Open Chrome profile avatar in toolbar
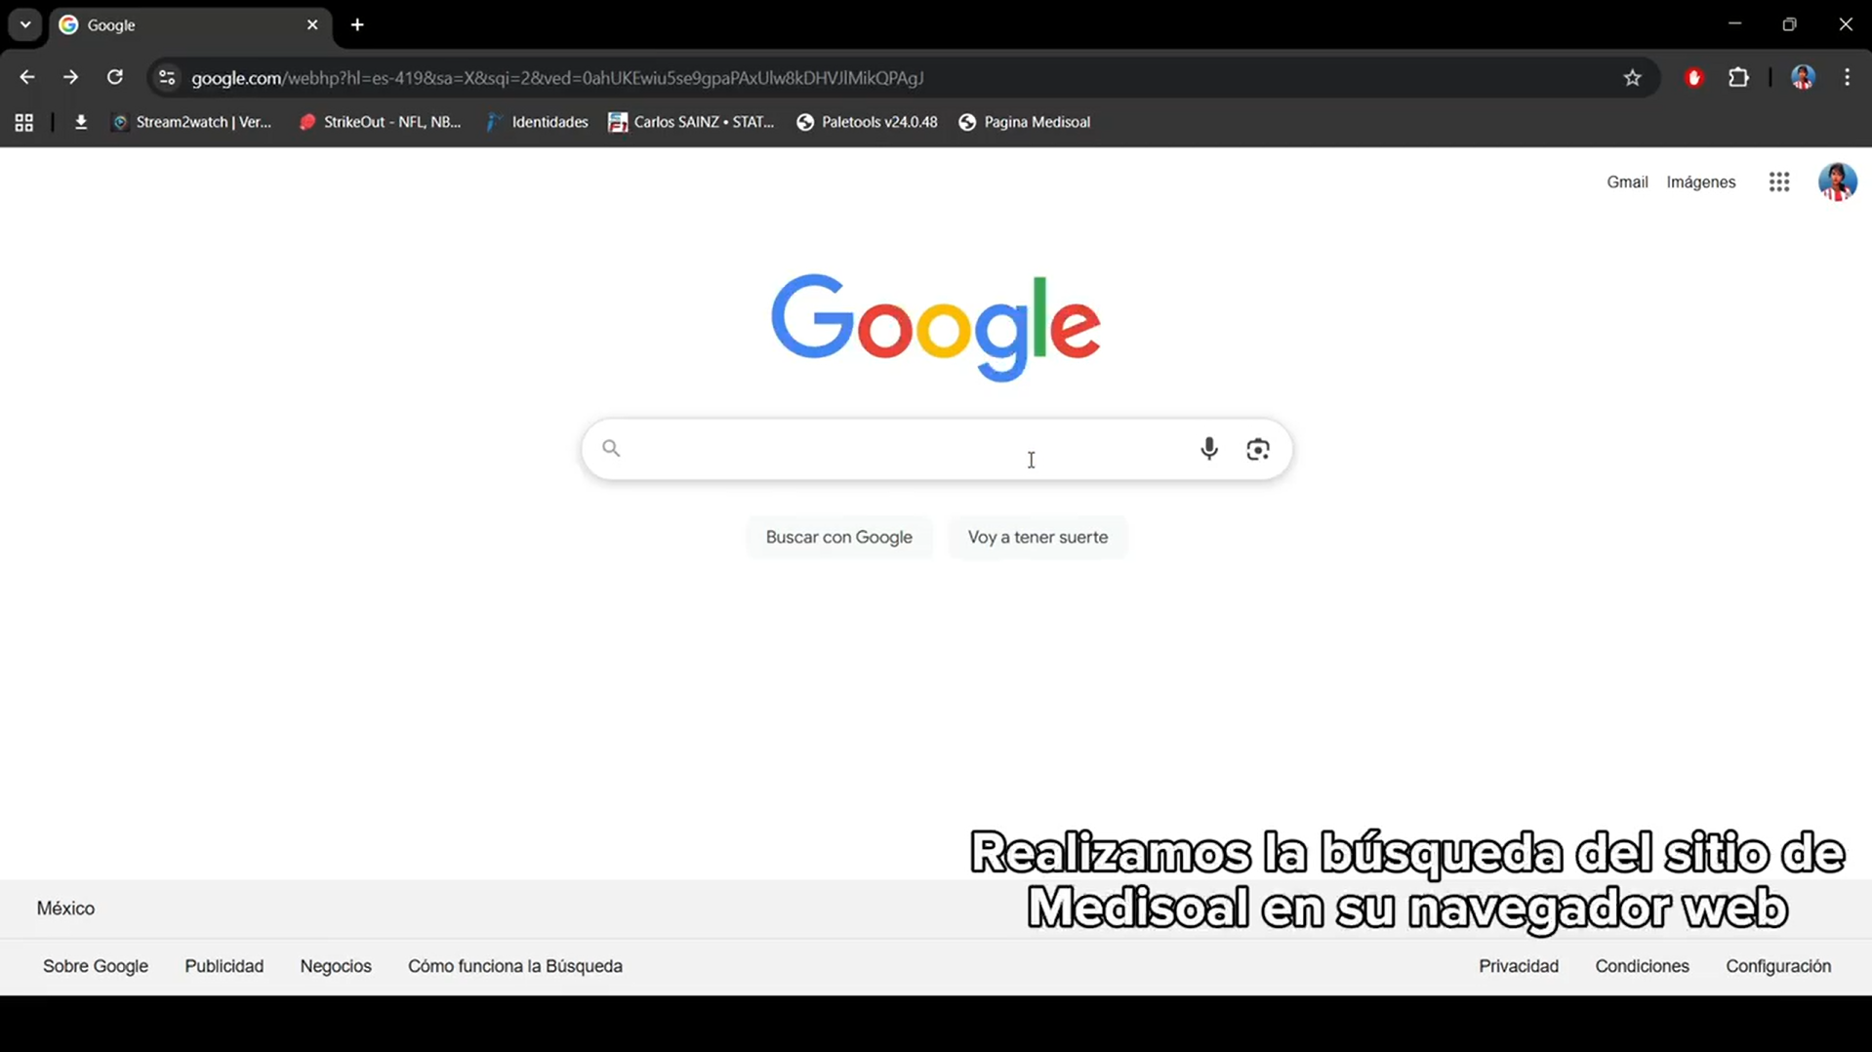This screenshot has width=1872, height=1052. (x=1803, y=78)
